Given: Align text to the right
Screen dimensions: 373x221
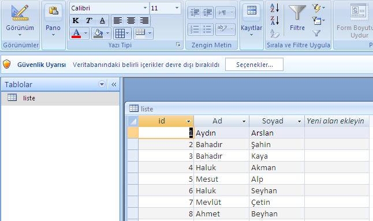Looking at the screenshot, I should click(x=144, y=20).
